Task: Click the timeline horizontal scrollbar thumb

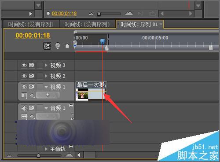Action: pyautogui.click(x=90, y=155)
